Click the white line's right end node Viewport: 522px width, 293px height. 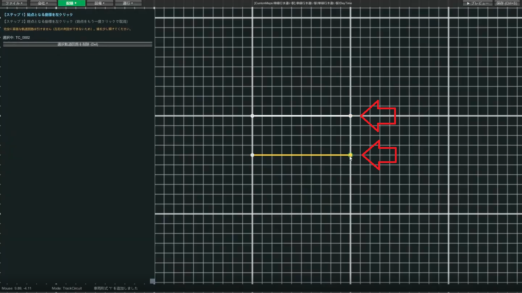coord(350,116)
